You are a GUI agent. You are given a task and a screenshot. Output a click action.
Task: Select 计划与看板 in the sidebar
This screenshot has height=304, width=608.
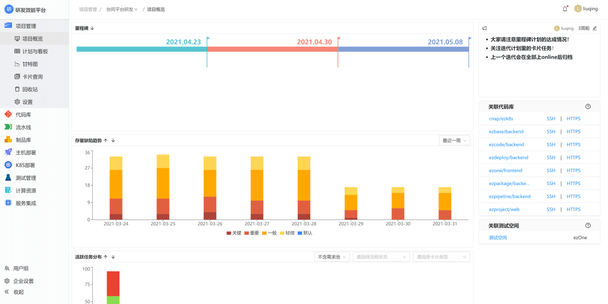35,51
